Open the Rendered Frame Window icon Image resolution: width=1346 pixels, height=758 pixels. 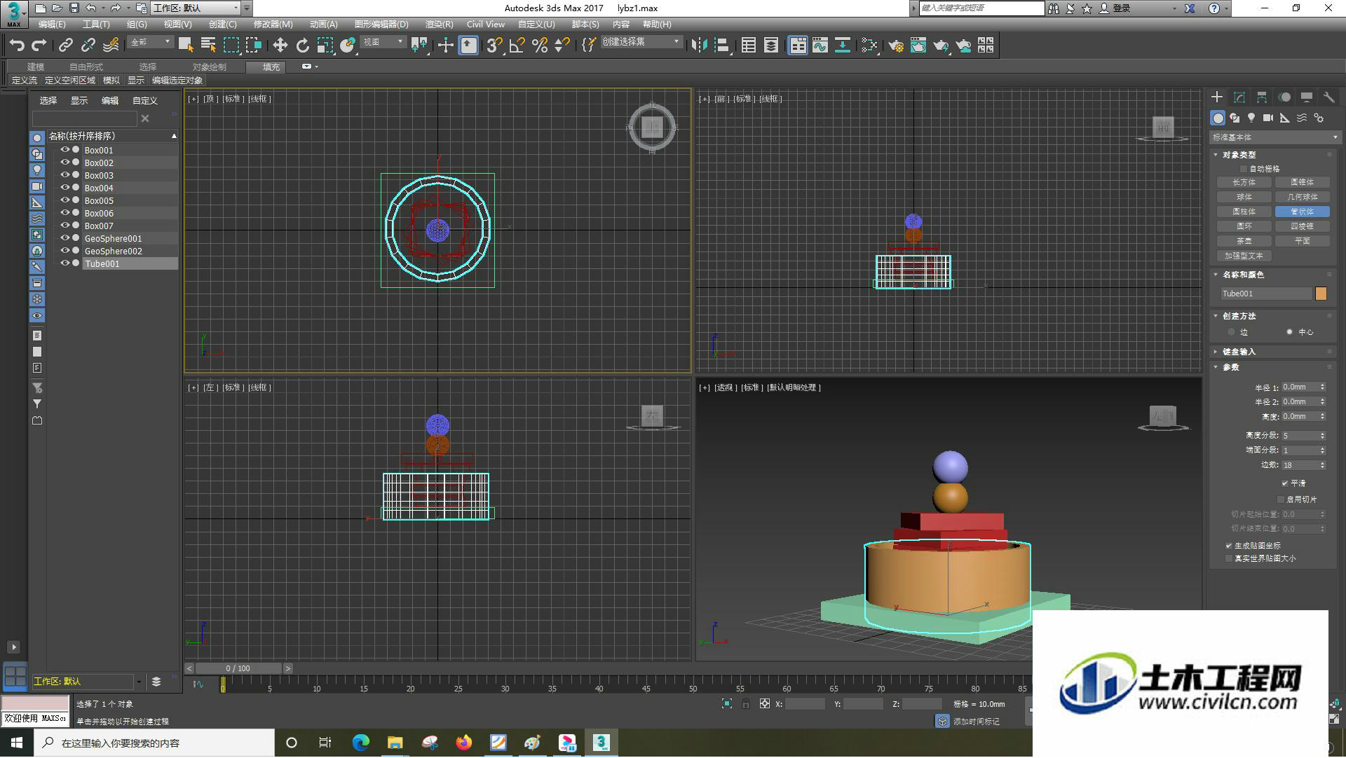pos(918,46)
